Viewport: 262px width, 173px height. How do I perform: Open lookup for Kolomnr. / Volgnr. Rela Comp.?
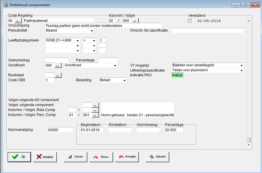point(95,110)
